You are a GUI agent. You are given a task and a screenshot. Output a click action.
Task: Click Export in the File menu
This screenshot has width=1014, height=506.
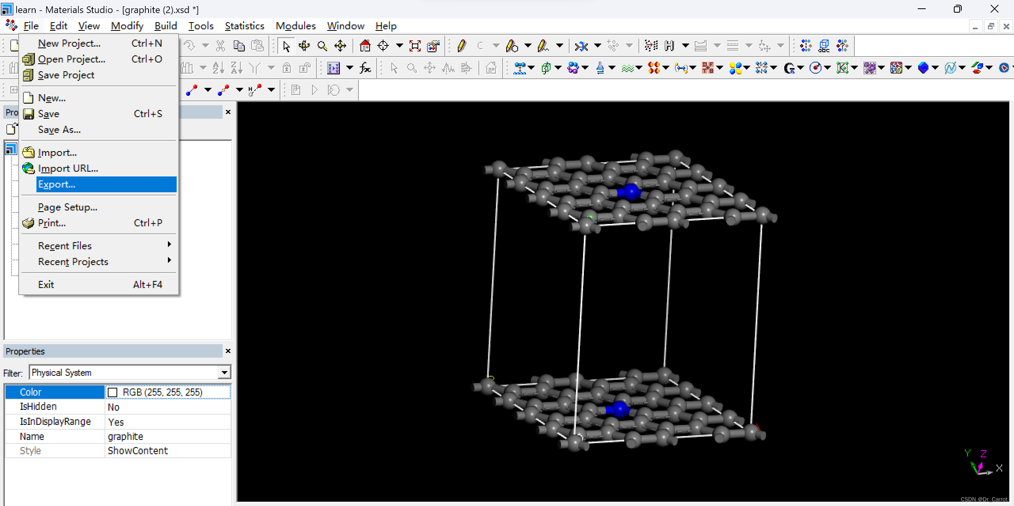click(57, 184)
